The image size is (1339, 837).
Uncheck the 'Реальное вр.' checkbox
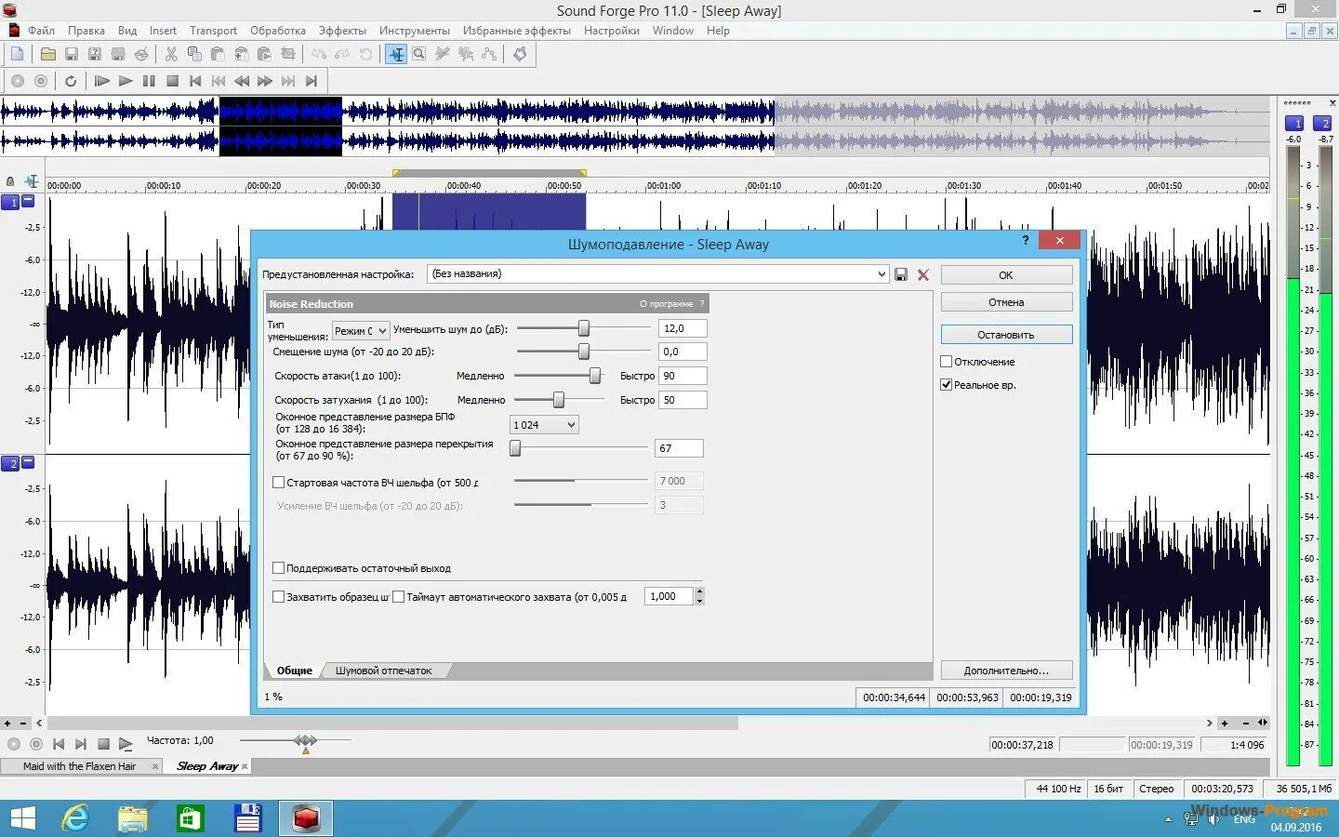(x=947, y=385)
